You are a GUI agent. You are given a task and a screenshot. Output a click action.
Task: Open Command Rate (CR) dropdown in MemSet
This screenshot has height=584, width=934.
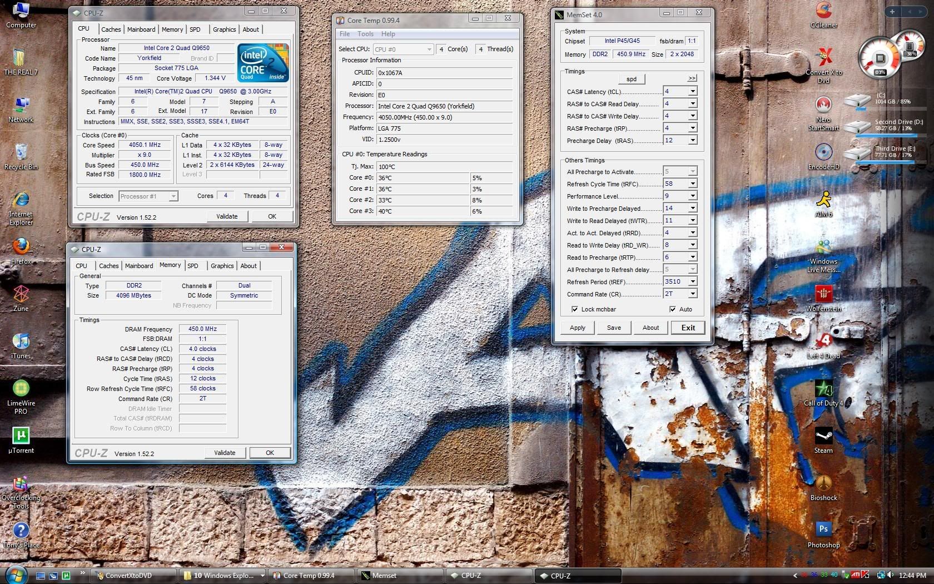[x=693, y=294]
